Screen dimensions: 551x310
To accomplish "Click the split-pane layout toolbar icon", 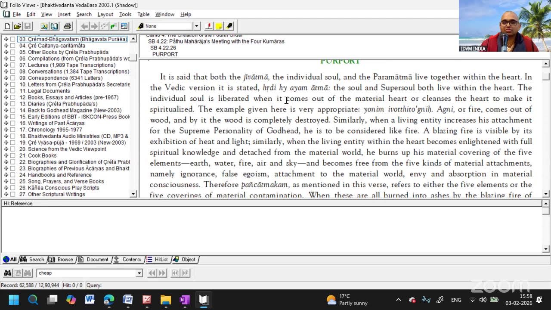I will click(x=124, y=26).
